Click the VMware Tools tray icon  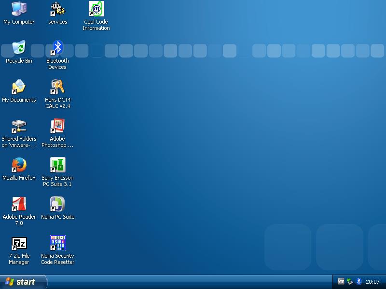(x=341, y=281)
